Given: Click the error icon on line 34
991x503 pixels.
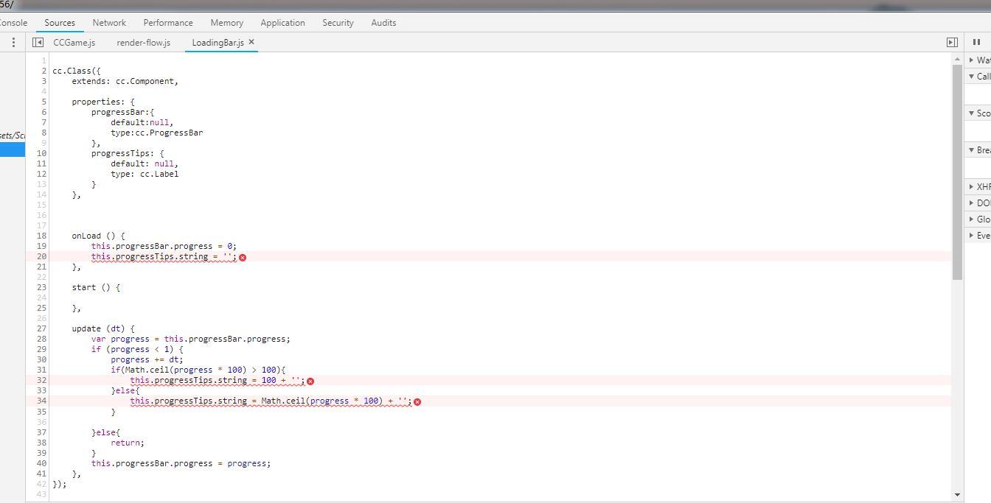Looking at the screenshot, I should click(417, 402).
